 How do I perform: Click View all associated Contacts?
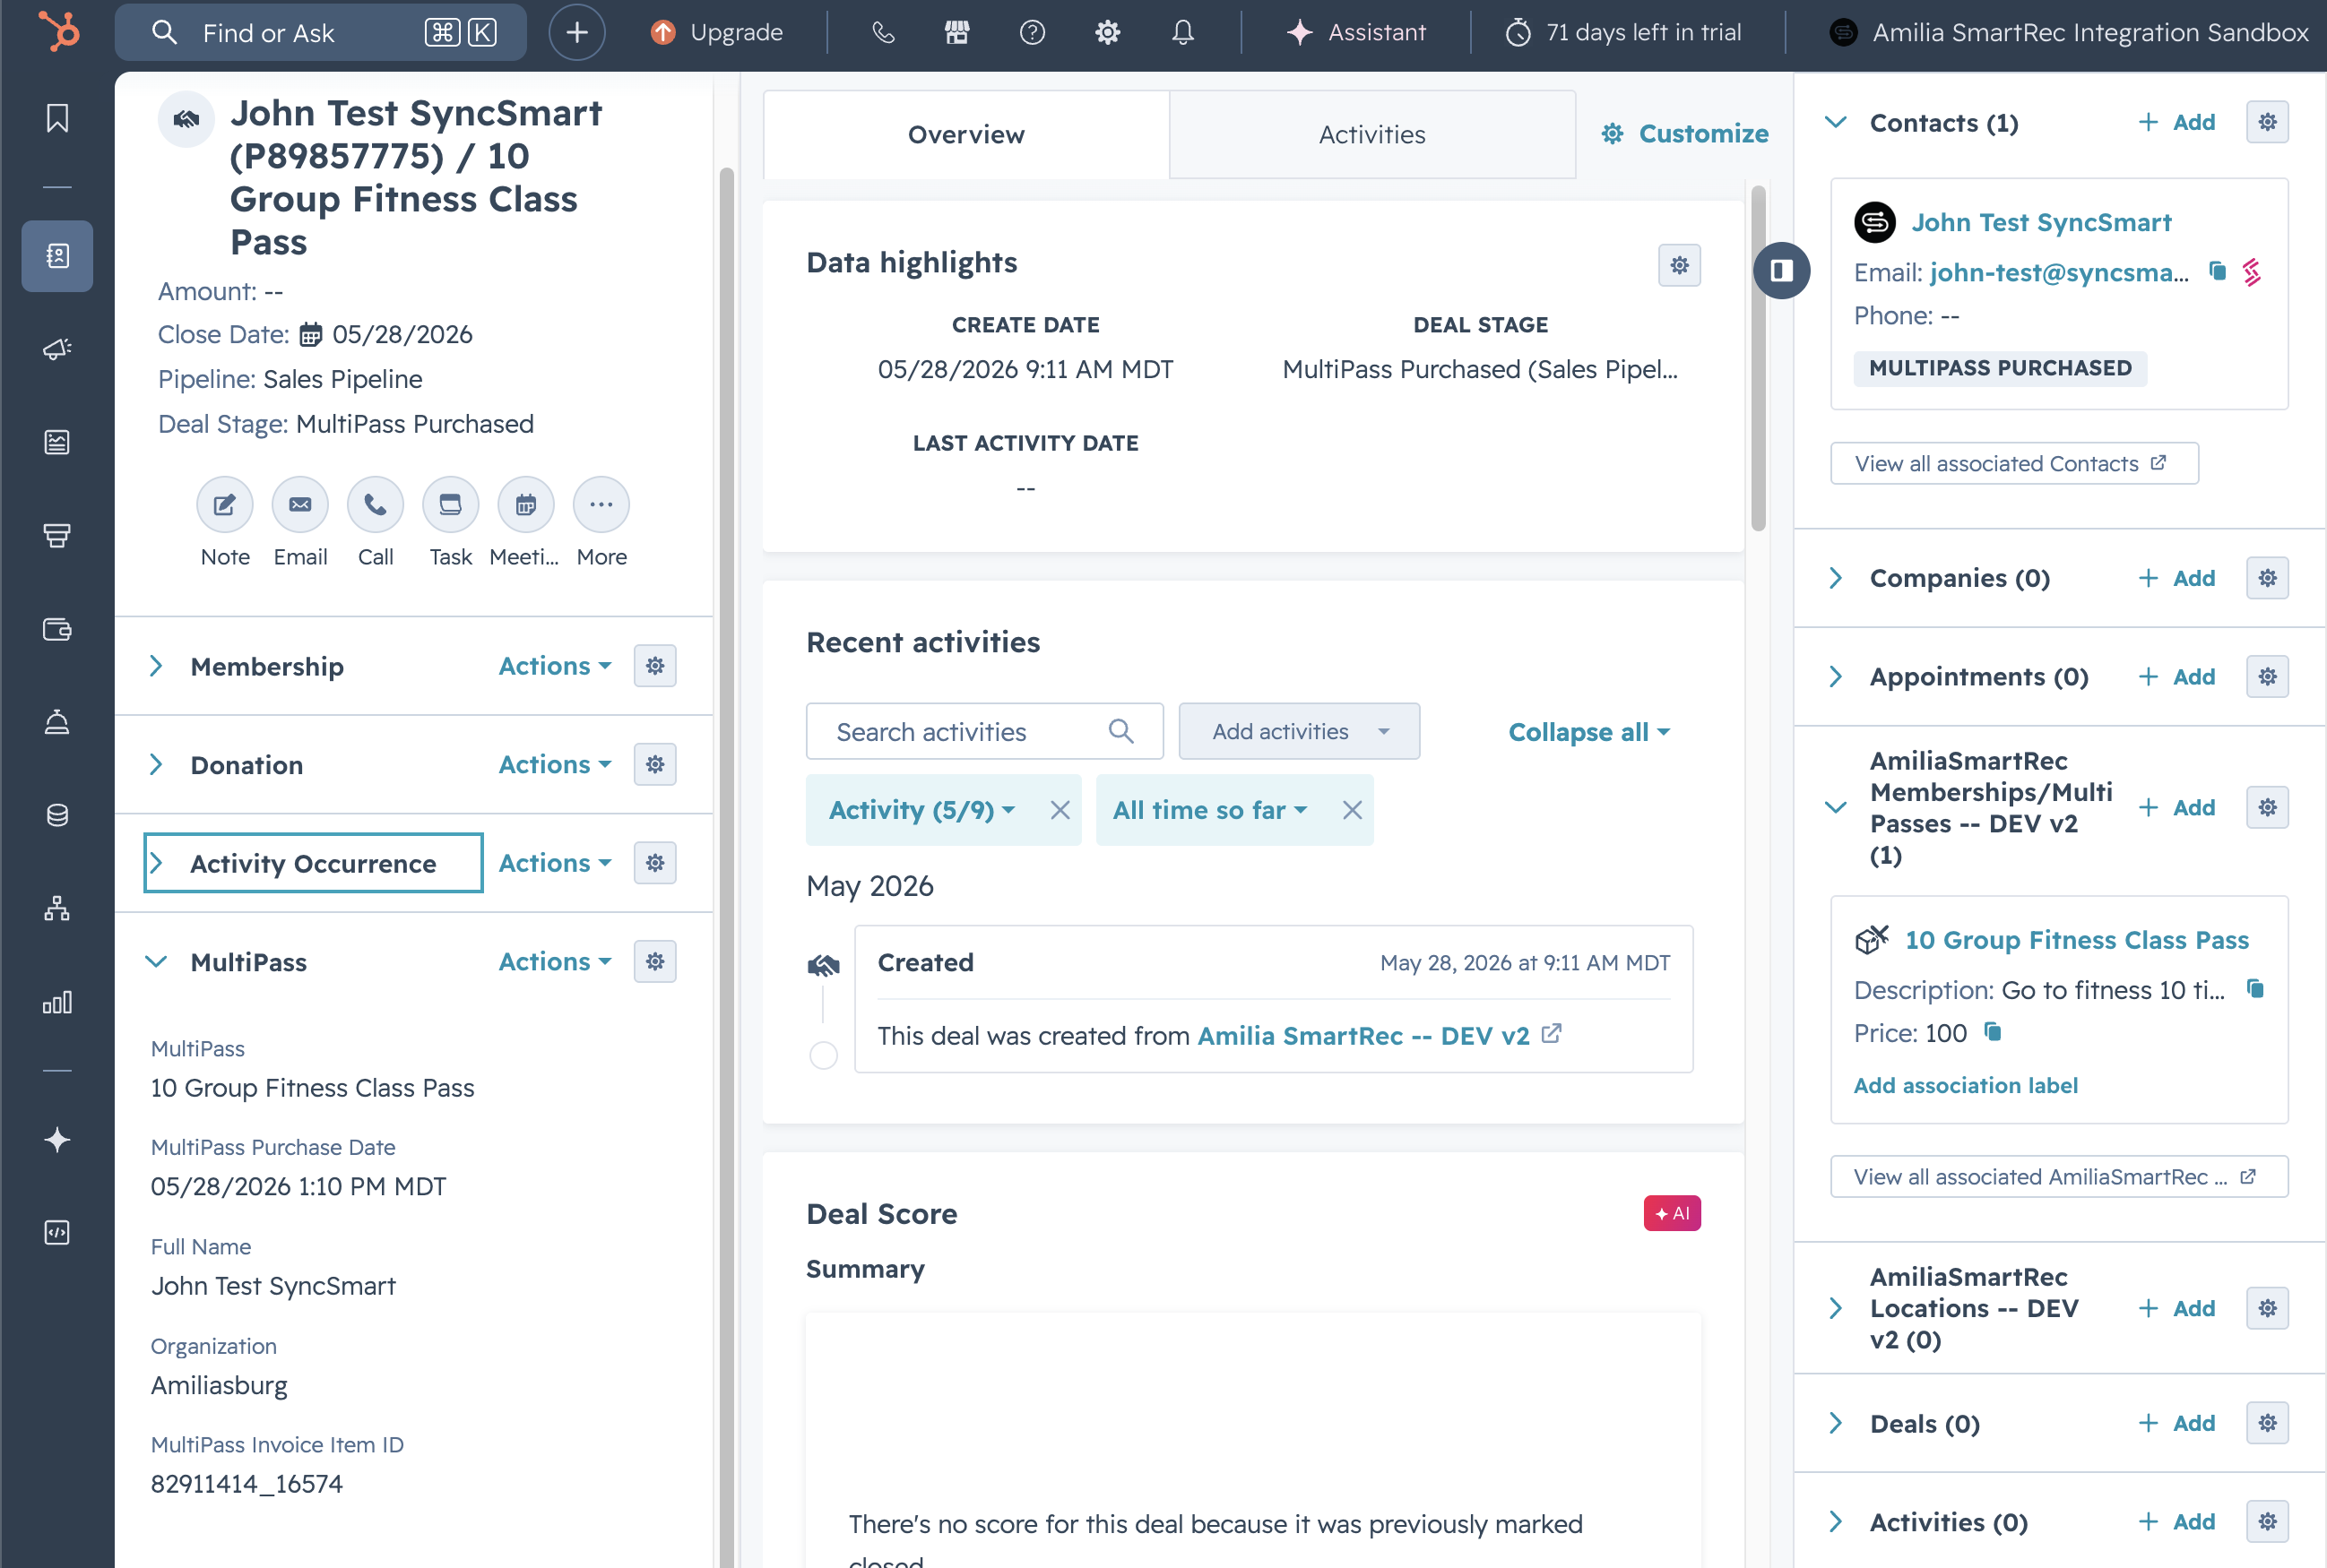point(2014,463)
